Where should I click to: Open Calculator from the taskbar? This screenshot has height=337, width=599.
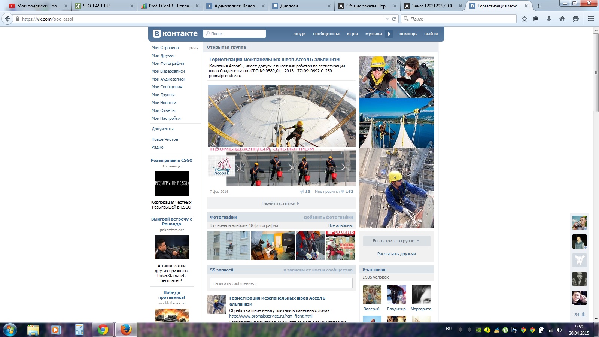pos(79,330)
